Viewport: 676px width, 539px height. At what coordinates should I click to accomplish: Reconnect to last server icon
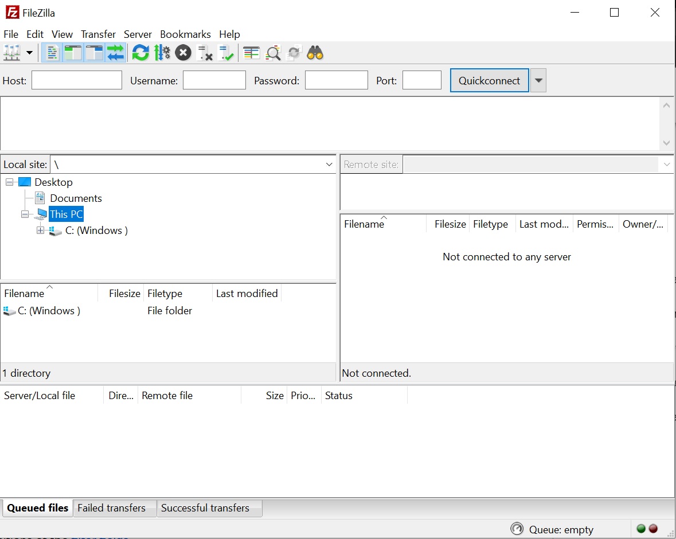[x=226, y=53]
